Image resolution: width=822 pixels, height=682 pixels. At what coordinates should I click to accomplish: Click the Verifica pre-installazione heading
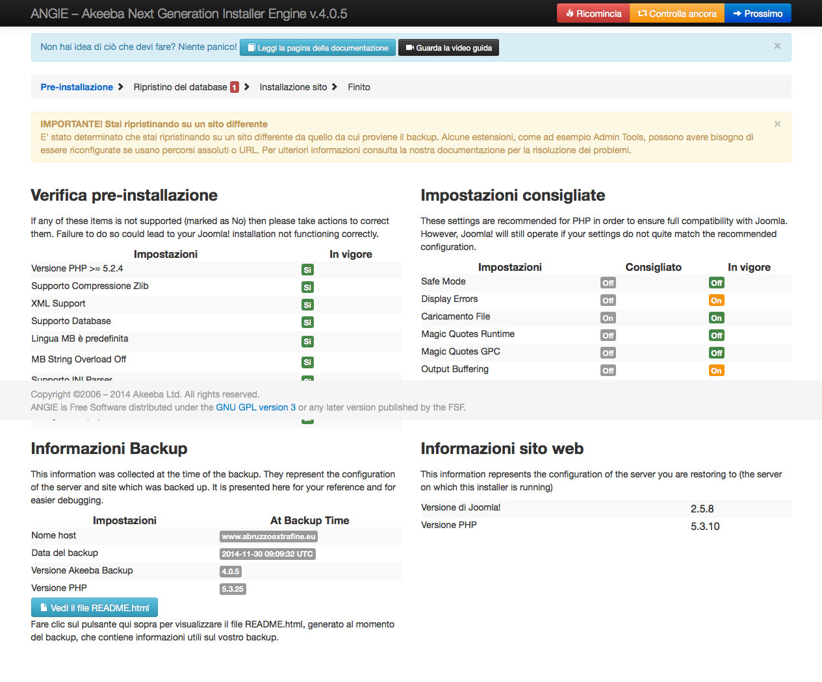[x=124, y=196]
